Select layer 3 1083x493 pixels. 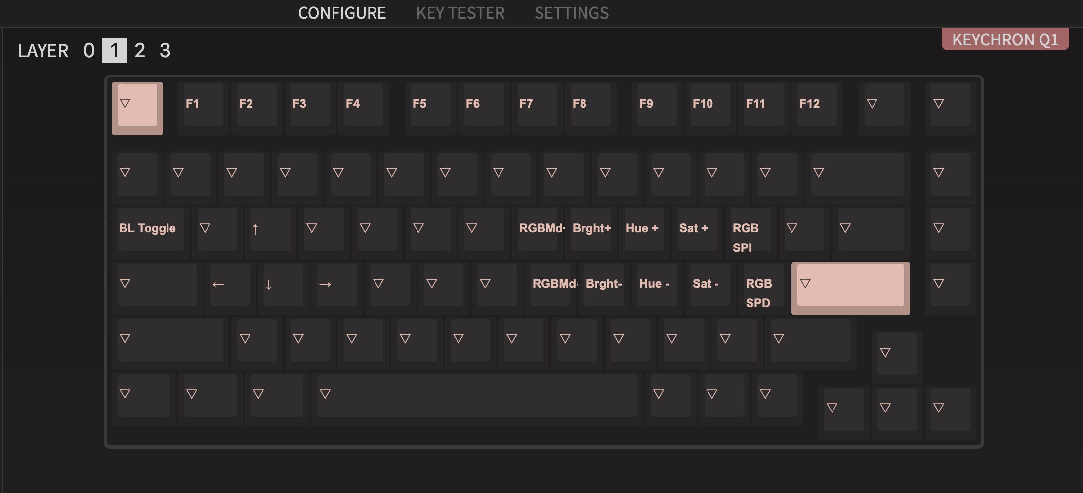coord(165,50)
